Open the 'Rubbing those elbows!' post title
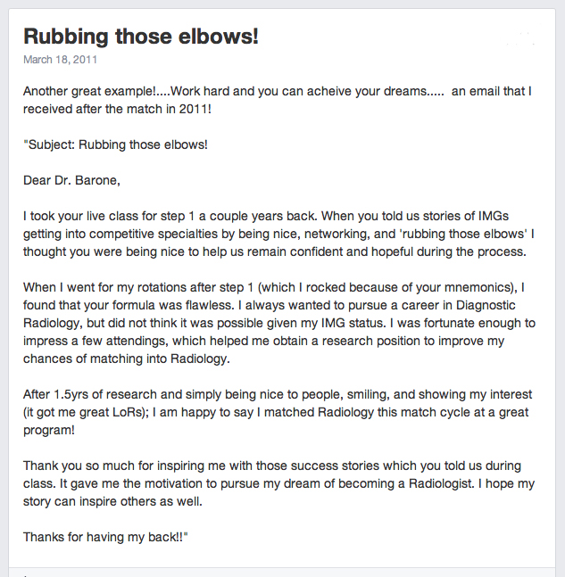 (x=141, y=37)
